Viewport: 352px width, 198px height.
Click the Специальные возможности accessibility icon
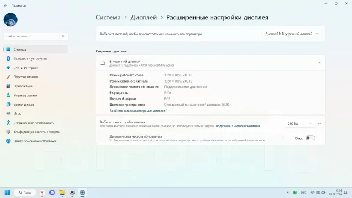pos(9,123)
